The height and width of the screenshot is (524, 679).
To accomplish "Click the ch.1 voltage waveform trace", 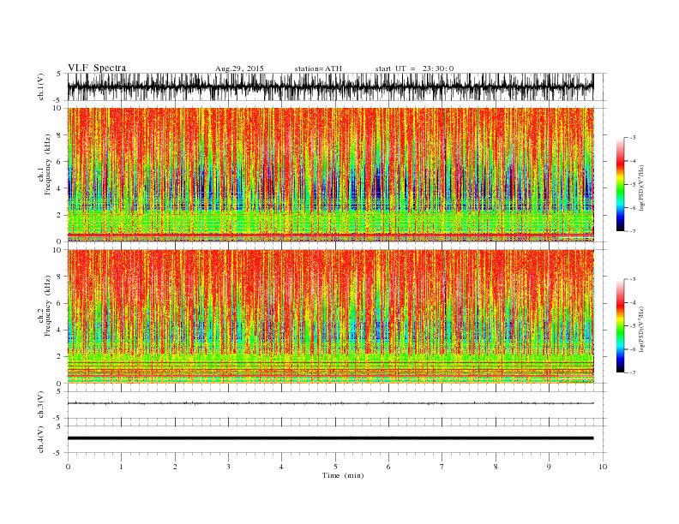I will pyautogui.click(x=330, y=86).
